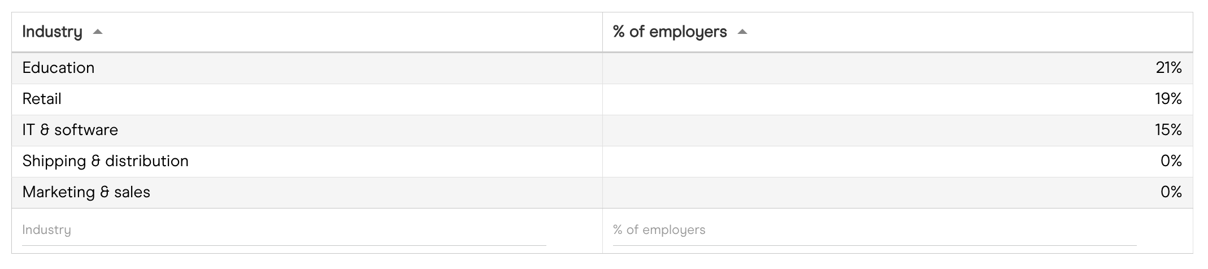Screen dimensions: 1208x269
Task: Click the % of employers header text
Action: click(x=670, y=32)
